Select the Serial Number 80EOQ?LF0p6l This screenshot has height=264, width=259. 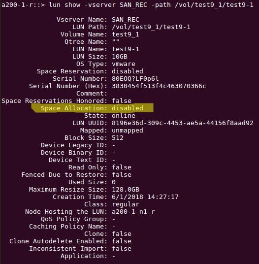tap(135, 79)
